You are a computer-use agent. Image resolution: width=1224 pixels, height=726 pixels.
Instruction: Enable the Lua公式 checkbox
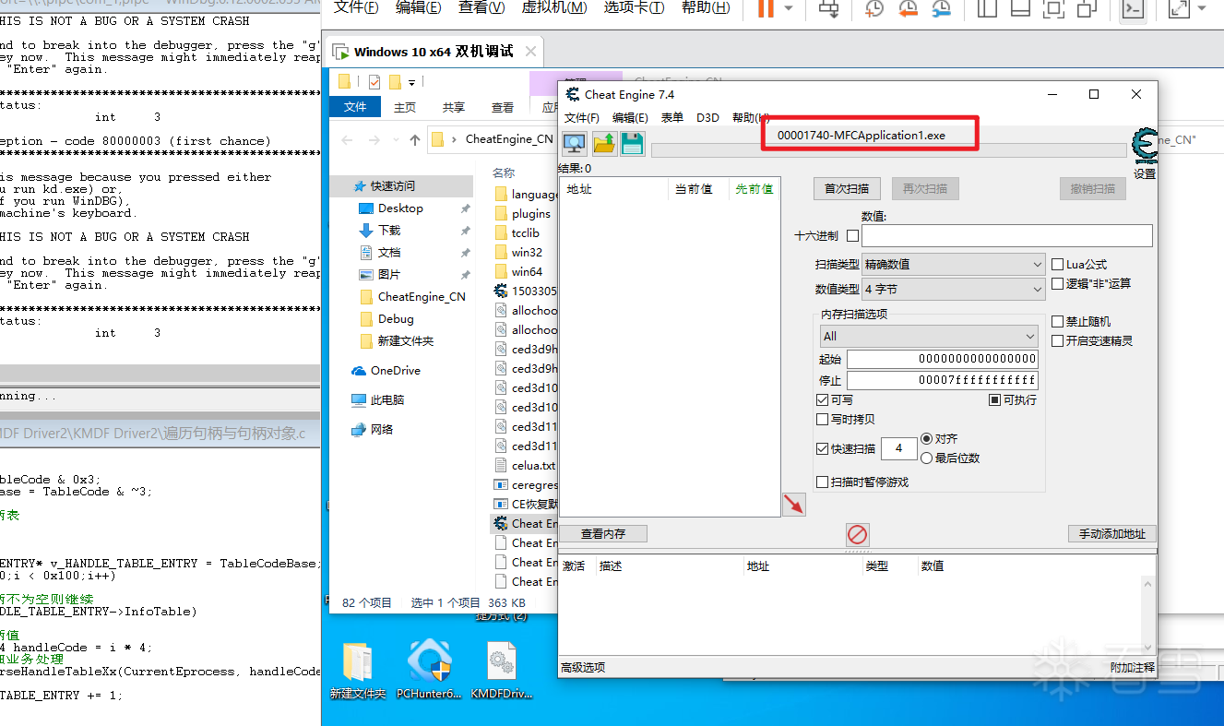[x=1058, y=265]
